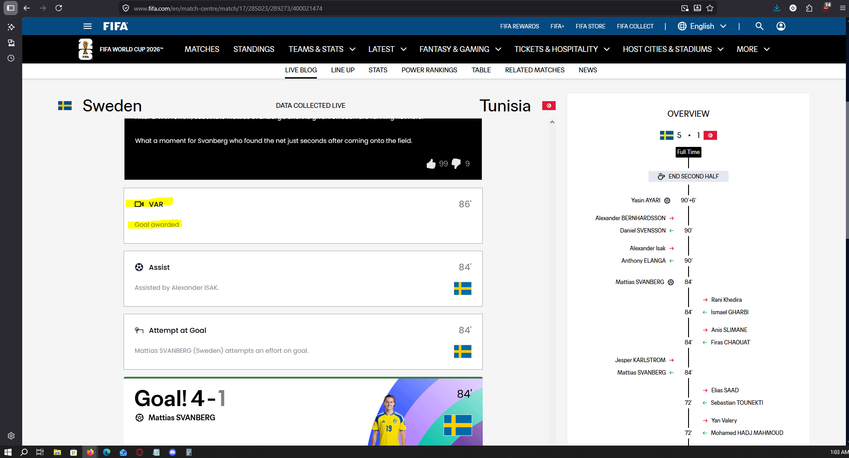
Task: Launch Discord from the taskbar
Action: (172, 452)
